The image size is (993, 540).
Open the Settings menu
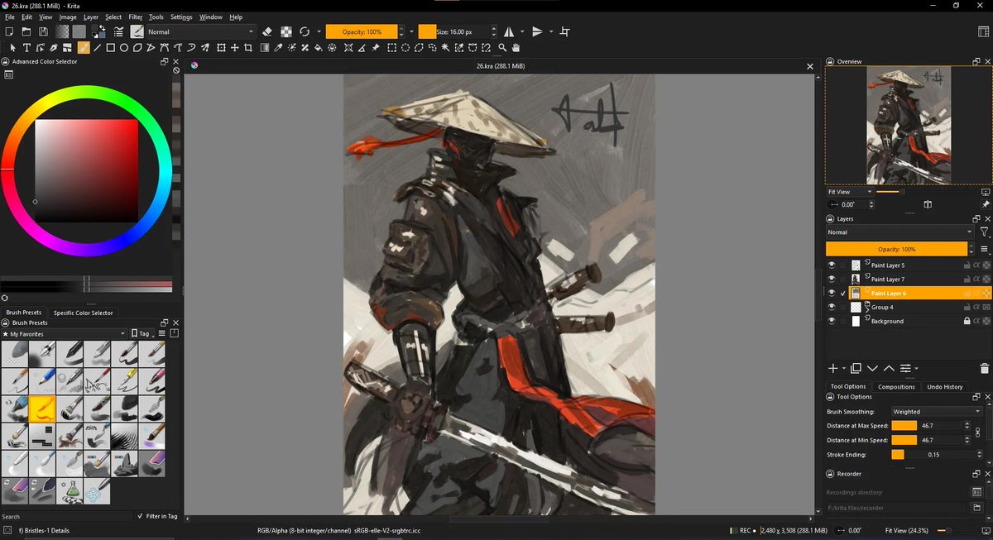[181, 17]
